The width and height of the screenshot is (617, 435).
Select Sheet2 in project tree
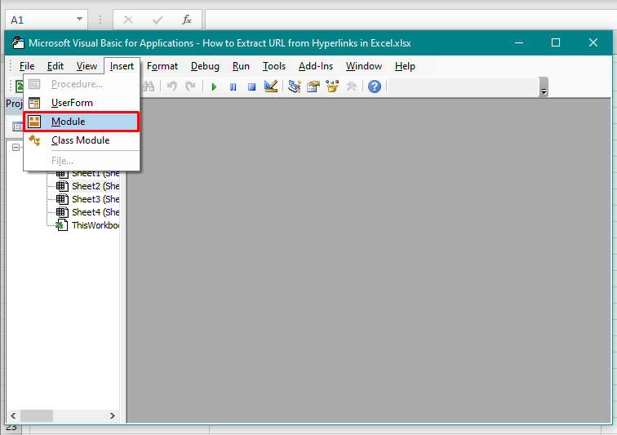(x=95, y=186)
